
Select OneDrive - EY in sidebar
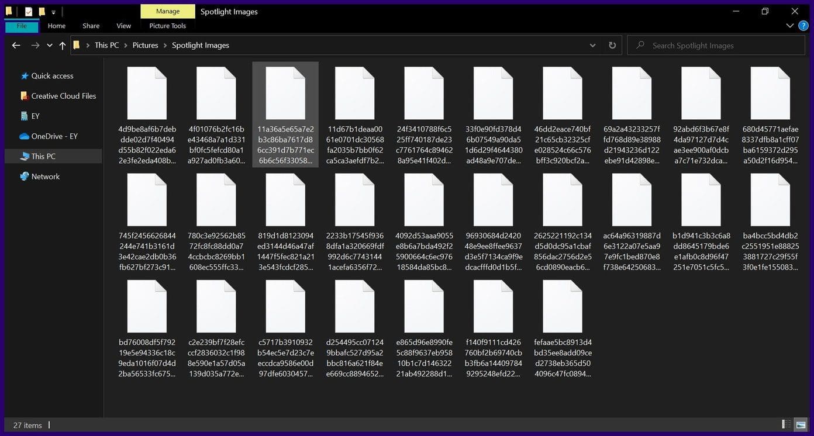pyautogui.click(x=49, y=136)
